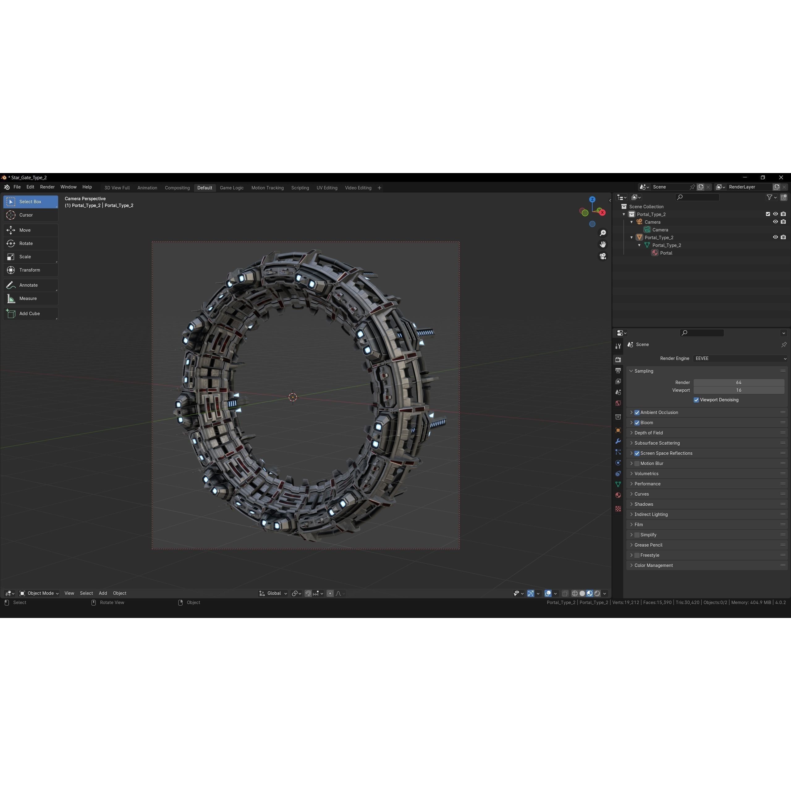Switch to Render Properties tab
The width and height of the screenshot is (791, 791).
(618, 359)
